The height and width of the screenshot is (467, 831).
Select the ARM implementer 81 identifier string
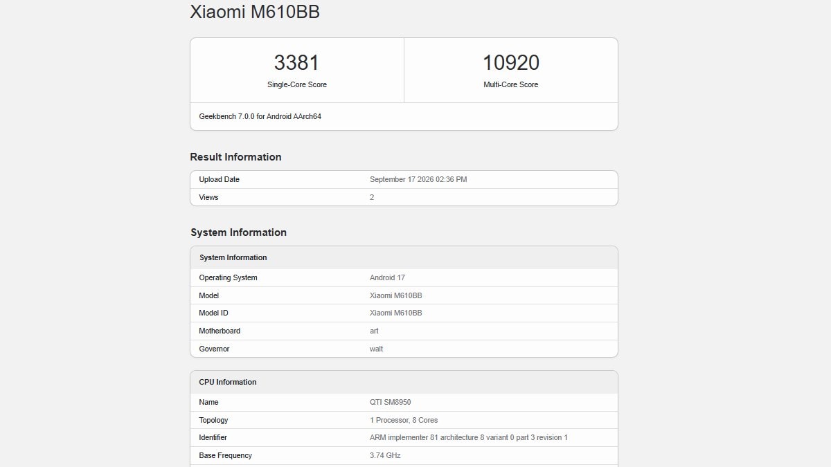[x=469, y=437]
